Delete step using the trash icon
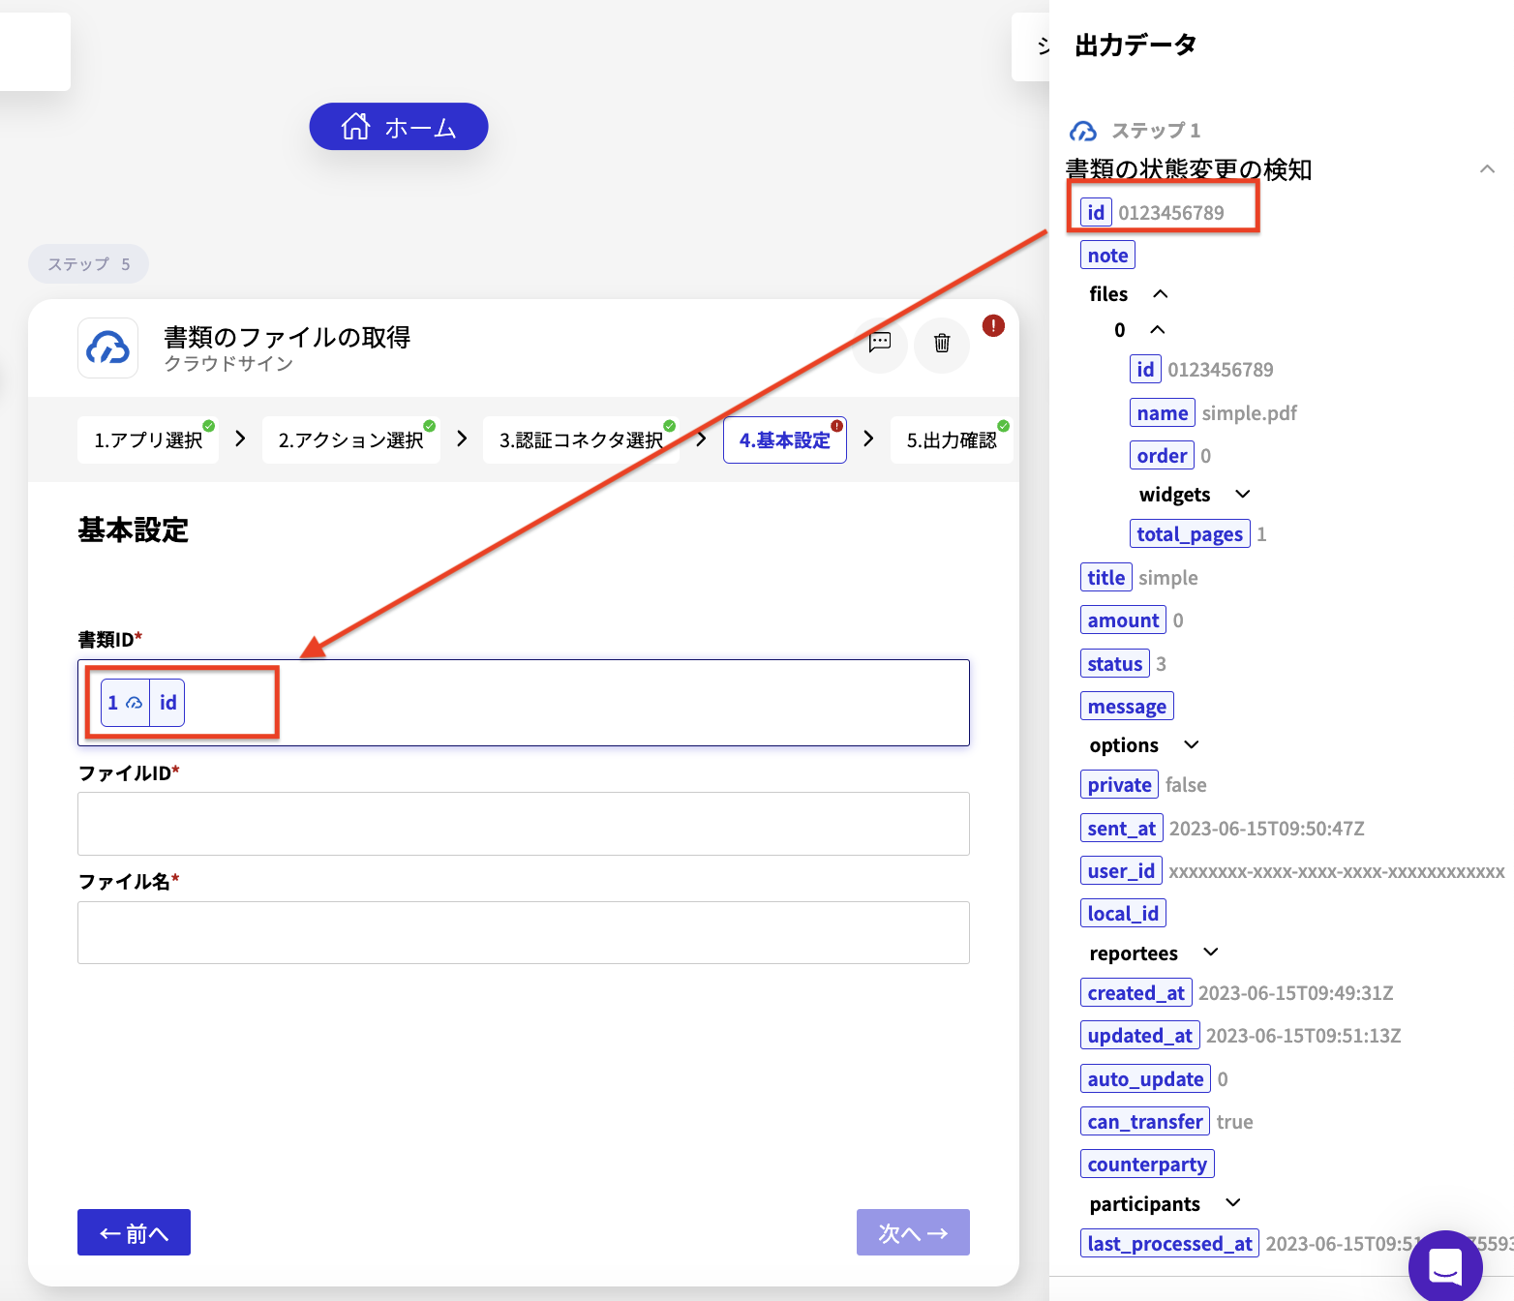The height and width of the screenshot is (1301, 1514). pos(942,344)
